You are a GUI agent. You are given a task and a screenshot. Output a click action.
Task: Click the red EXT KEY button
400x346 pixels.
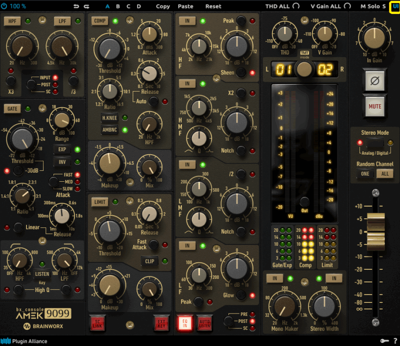[161, 323]
